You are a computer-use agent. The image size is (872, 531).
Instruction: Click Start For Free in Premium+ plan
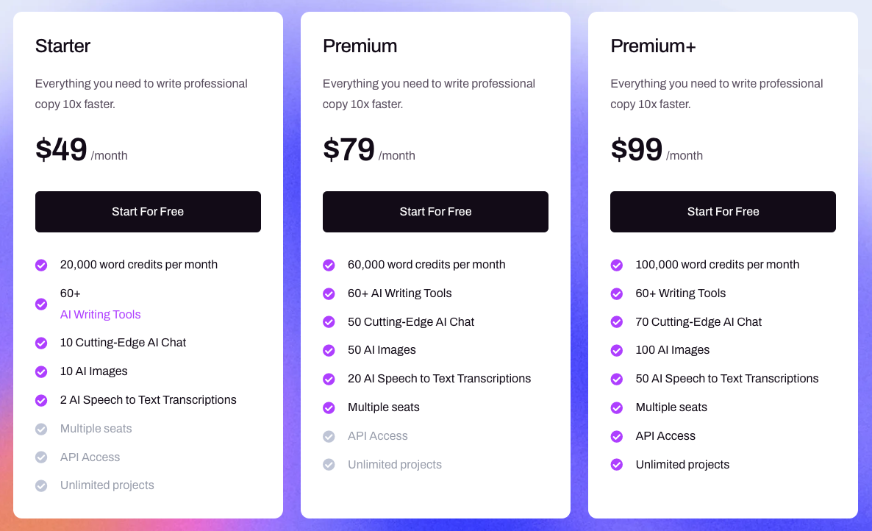[x=723, y=212]
